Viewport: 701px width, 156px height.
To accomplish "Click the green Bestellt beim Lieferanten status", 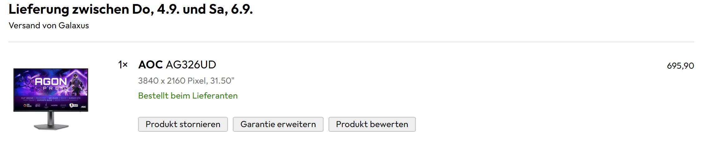I will click(188, 96).
